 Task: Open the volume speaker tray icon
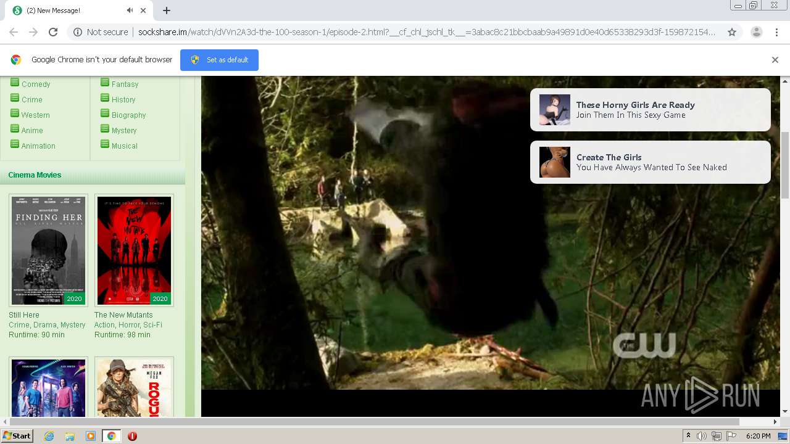[x=702, y=436]
